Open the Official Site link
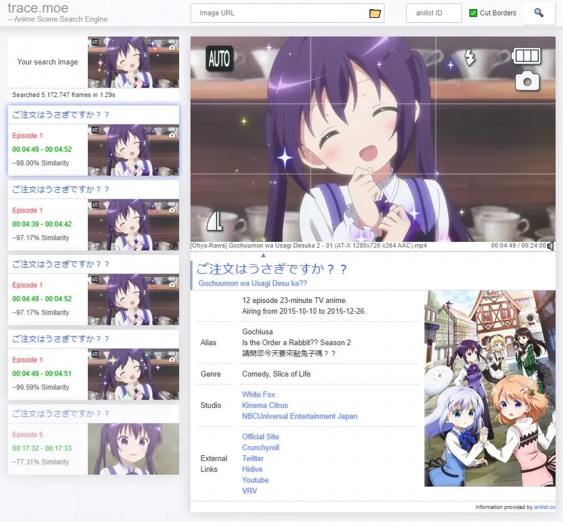Screen dimensions: 563x522 pos(260,436)
